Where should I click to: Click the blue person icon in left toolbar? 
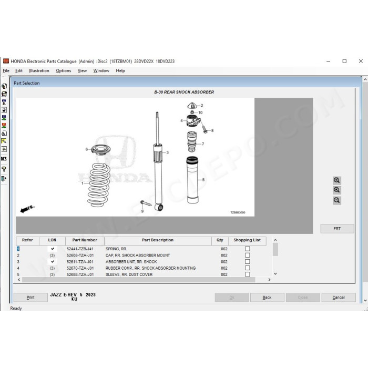tap(4, 102)
